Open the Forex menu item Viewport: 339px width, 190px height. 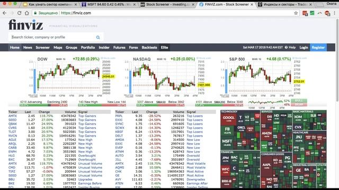[133, 47]
